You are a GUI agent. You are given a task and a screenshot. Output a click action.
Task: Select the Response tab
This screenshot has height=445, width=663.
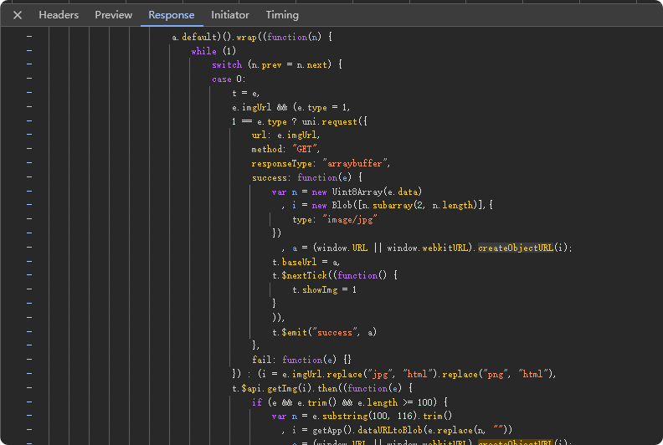pos(172,15)
